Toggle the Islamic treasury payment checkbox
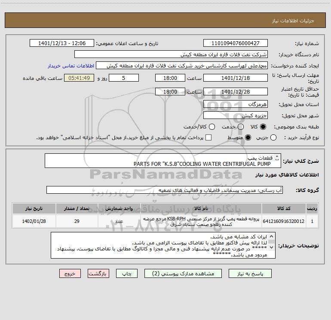 click(x=208, y=137)
